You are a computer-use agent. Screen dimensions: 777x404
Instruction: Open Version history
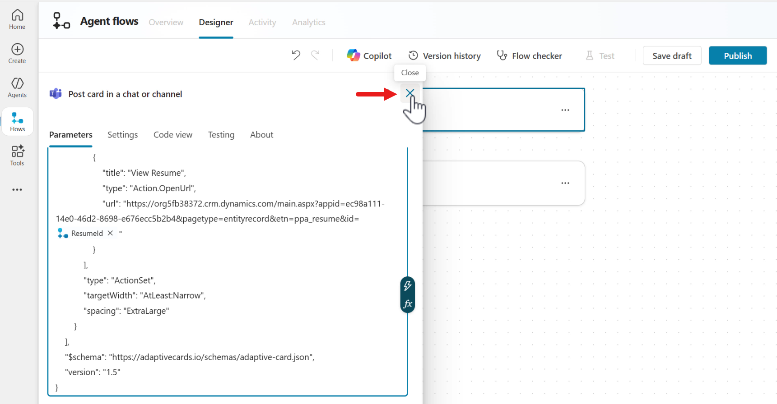[444, 56]
